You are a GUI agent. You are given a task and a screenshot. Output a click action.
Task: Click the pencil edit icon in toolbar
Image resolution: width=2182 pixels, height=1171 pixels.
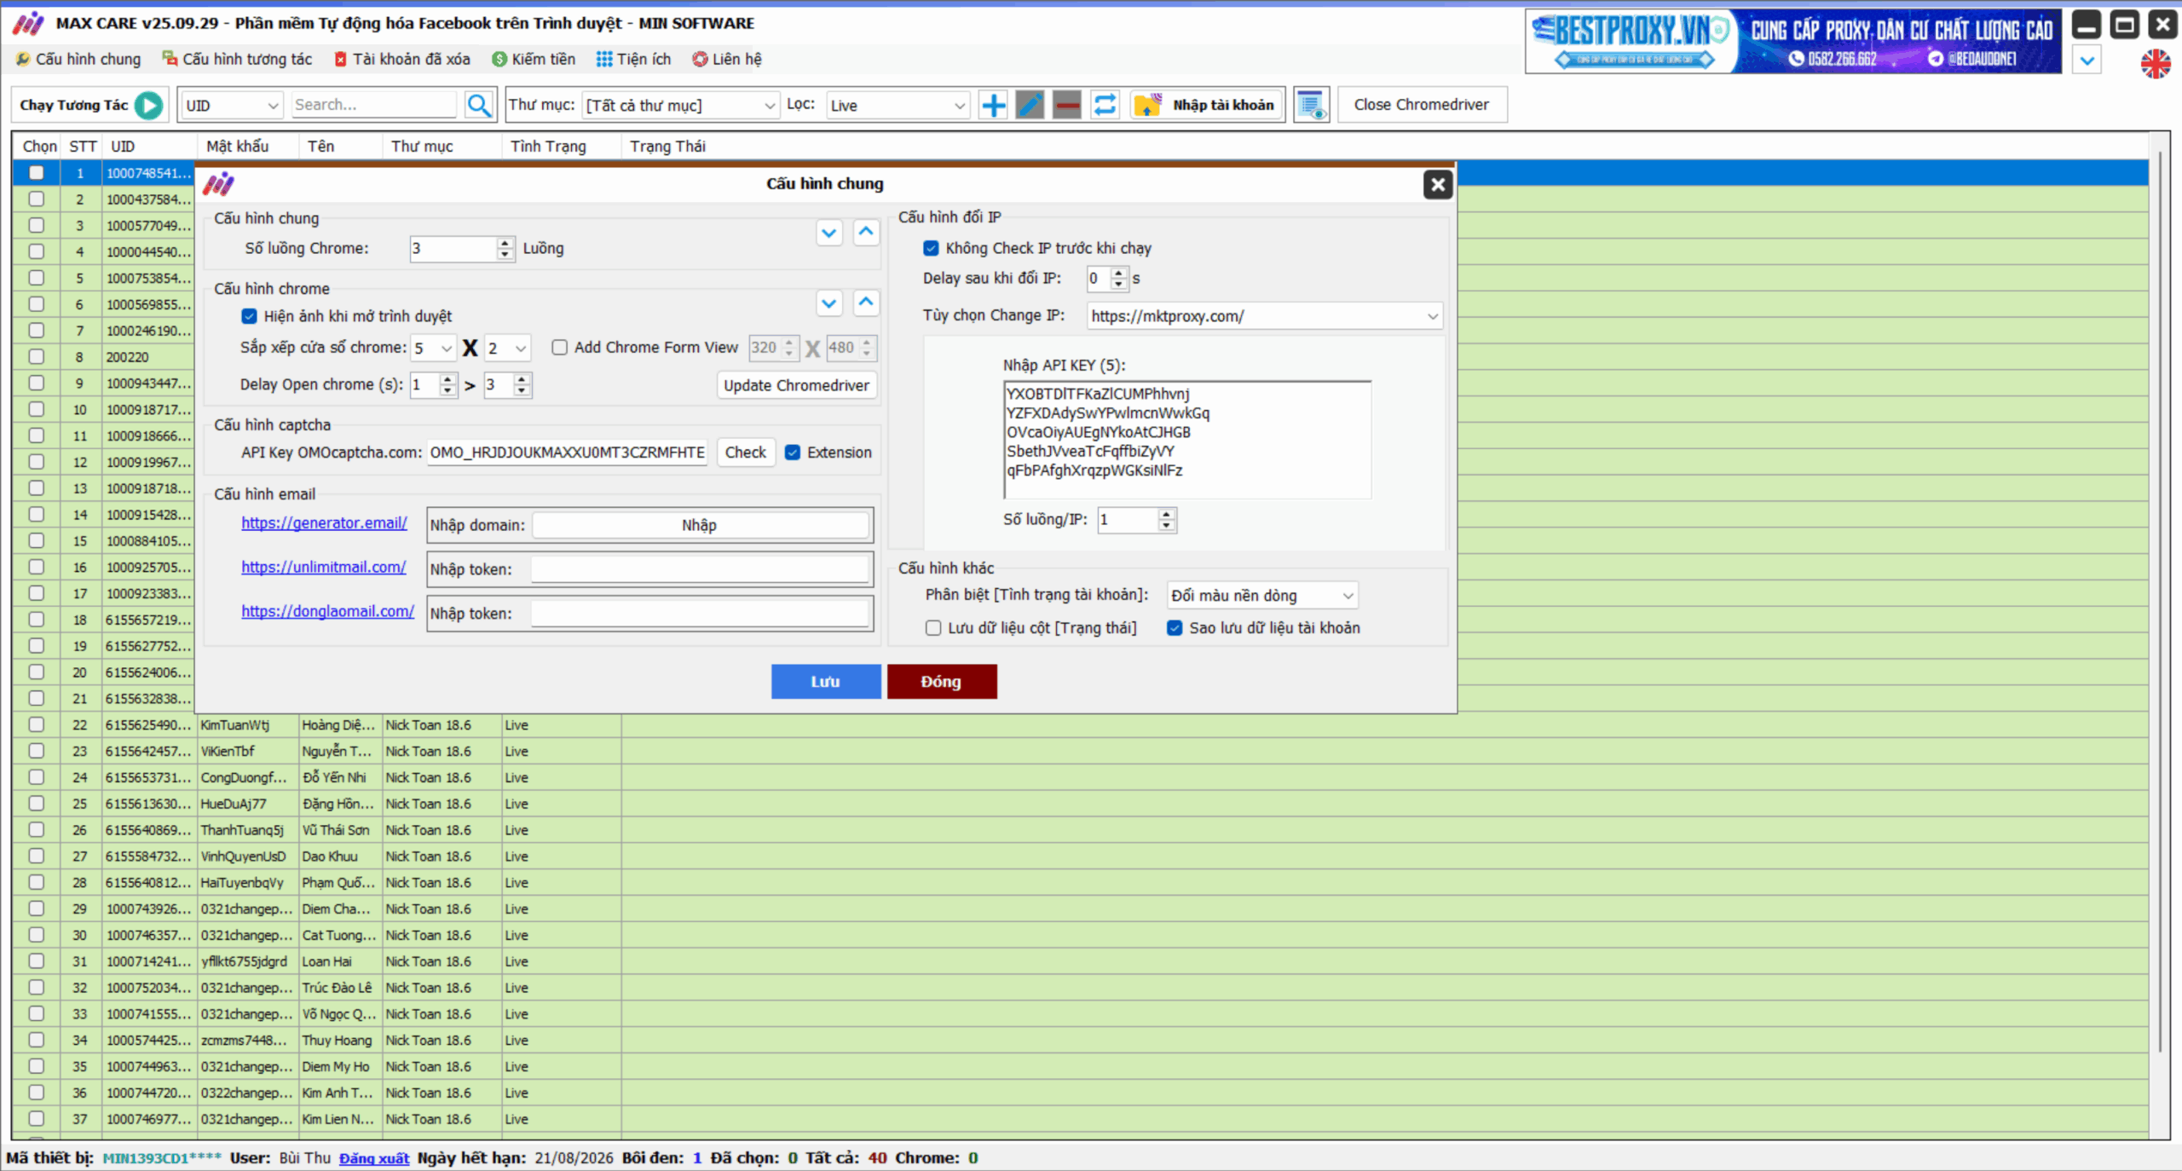pos(1030,105)
